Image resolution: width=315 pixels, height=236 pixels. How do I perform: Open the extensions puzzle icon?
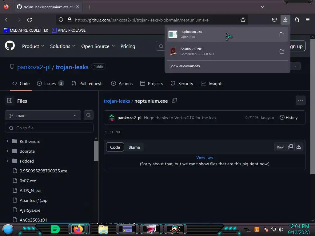(x=297, y=20)
